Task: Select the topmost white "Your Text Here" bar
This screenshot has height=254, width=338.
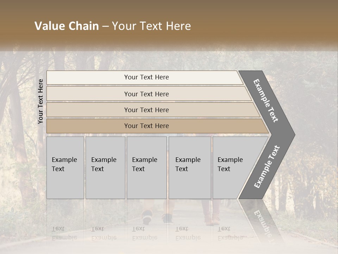Action: 146,77
